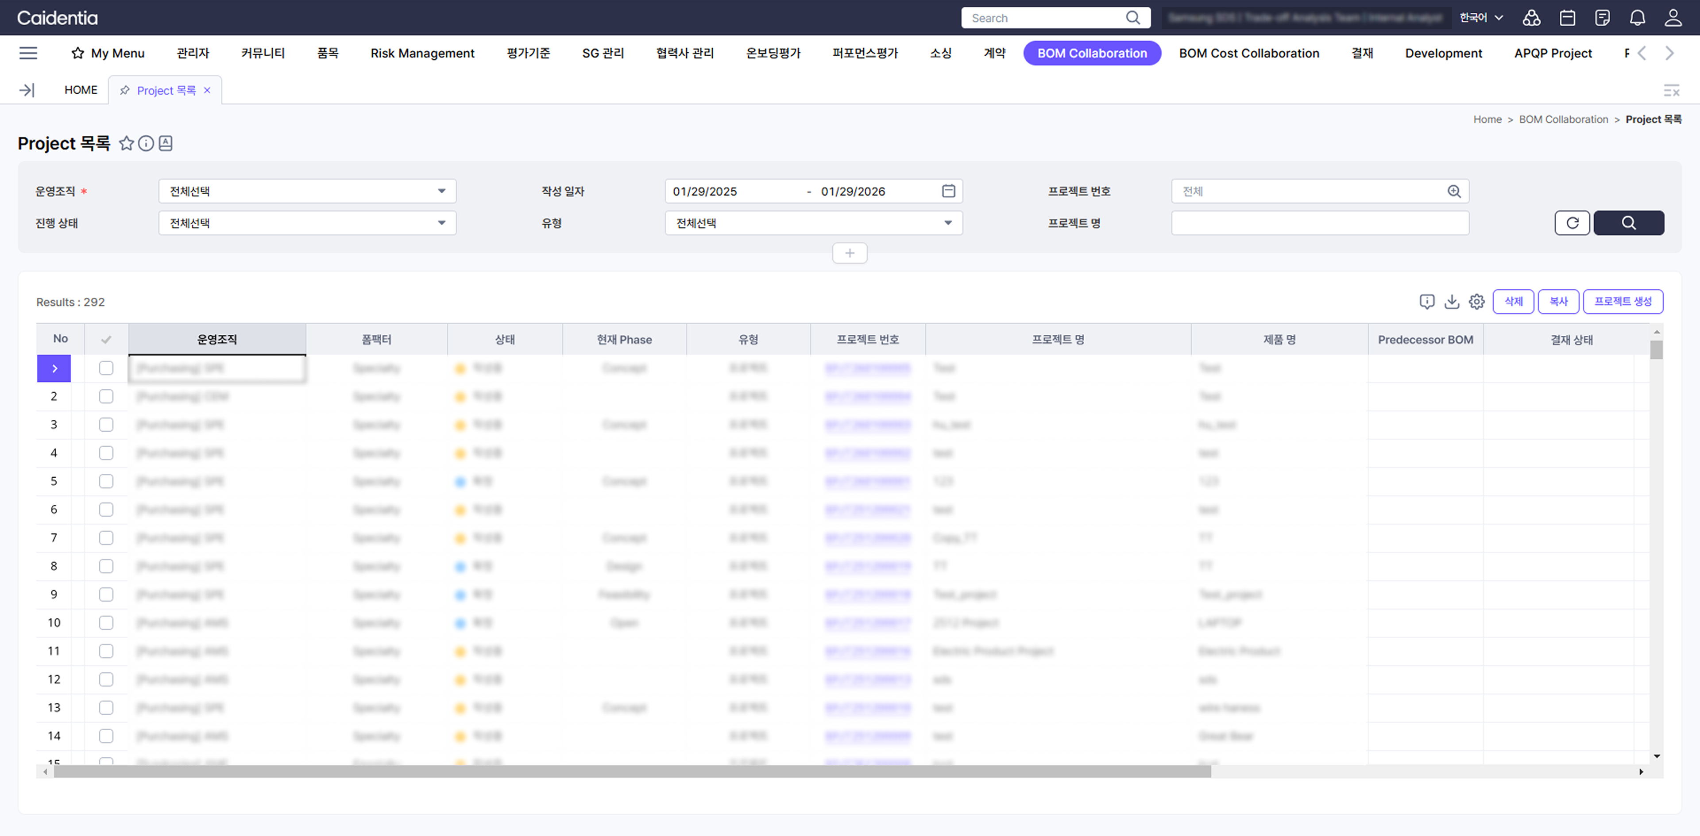Open the 유형 dropdown

(813, 223)
